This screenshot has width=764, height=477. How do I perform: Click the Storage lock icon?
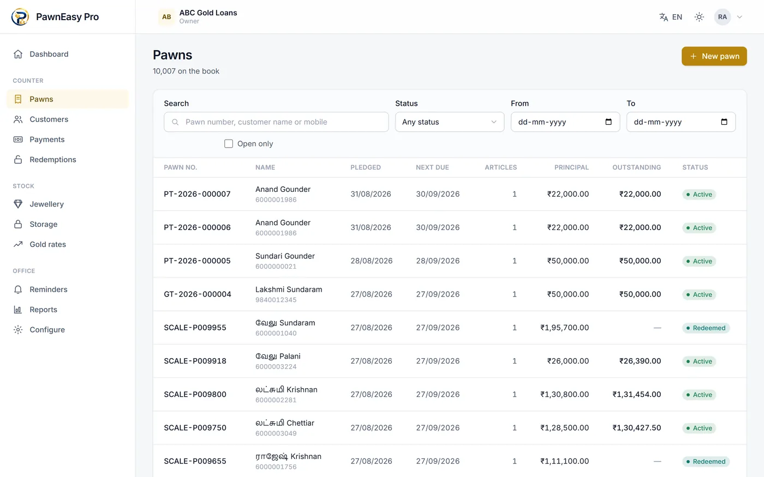click(x=18, y=224)
